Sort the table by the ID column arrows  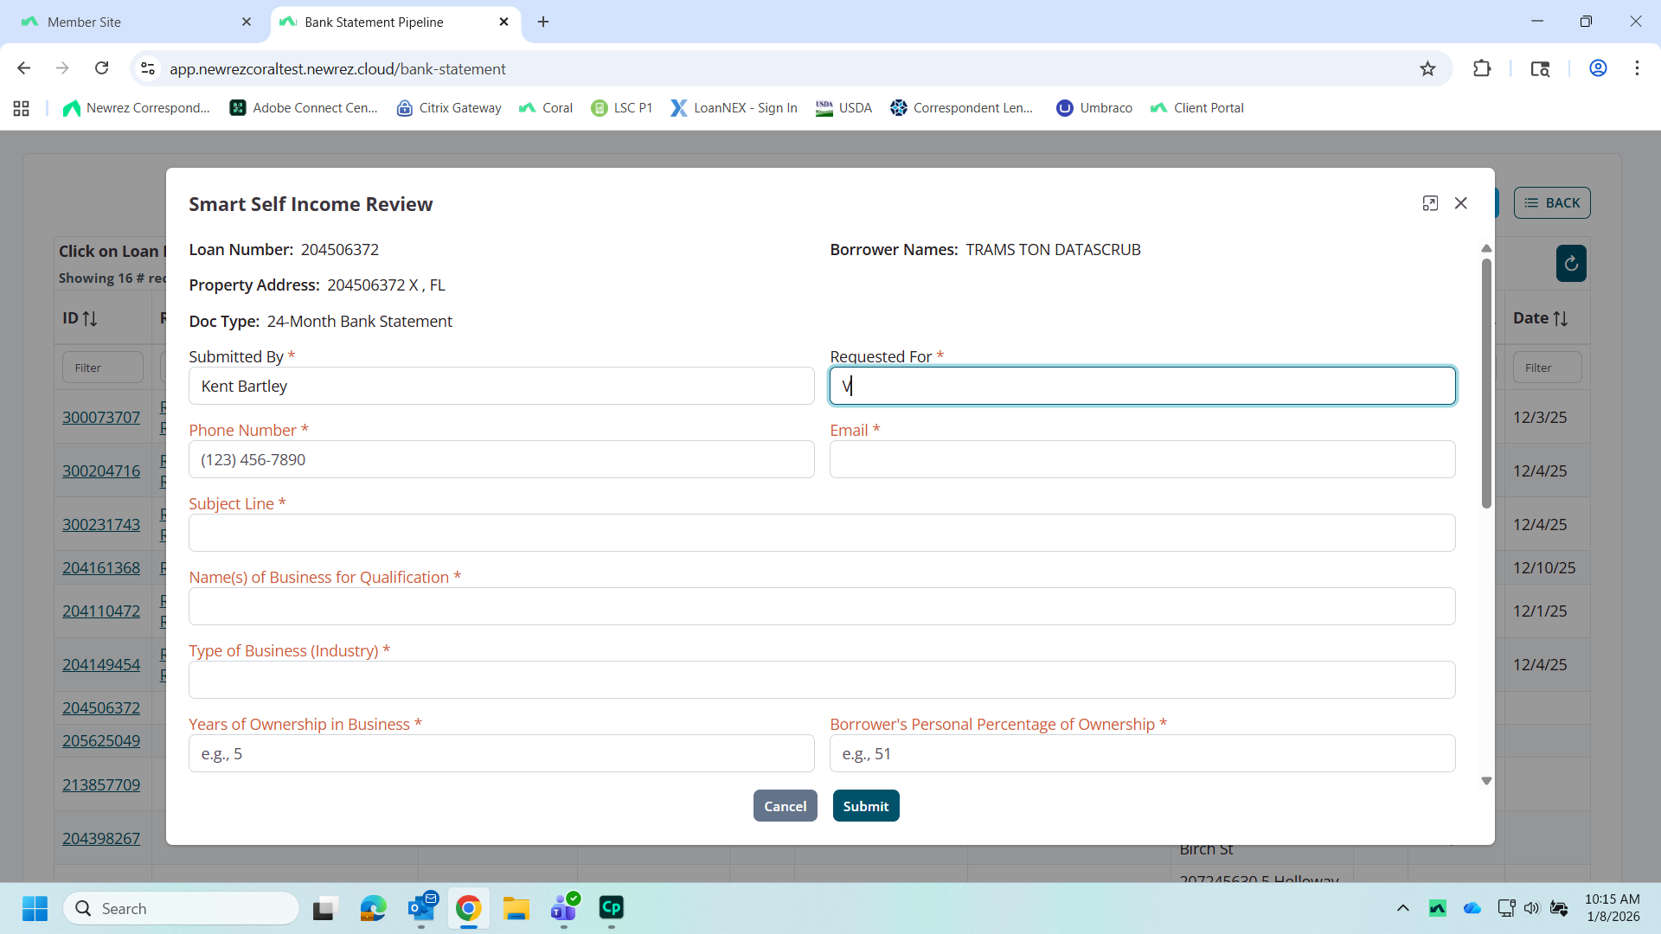click(90, 318)
